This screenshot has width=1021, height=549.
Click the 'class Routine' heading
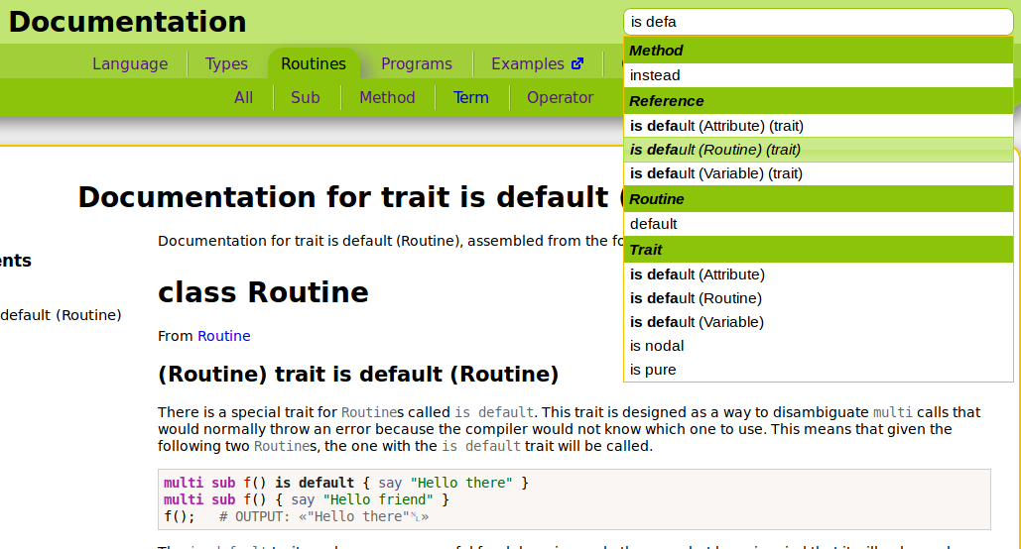click(263, 292)
